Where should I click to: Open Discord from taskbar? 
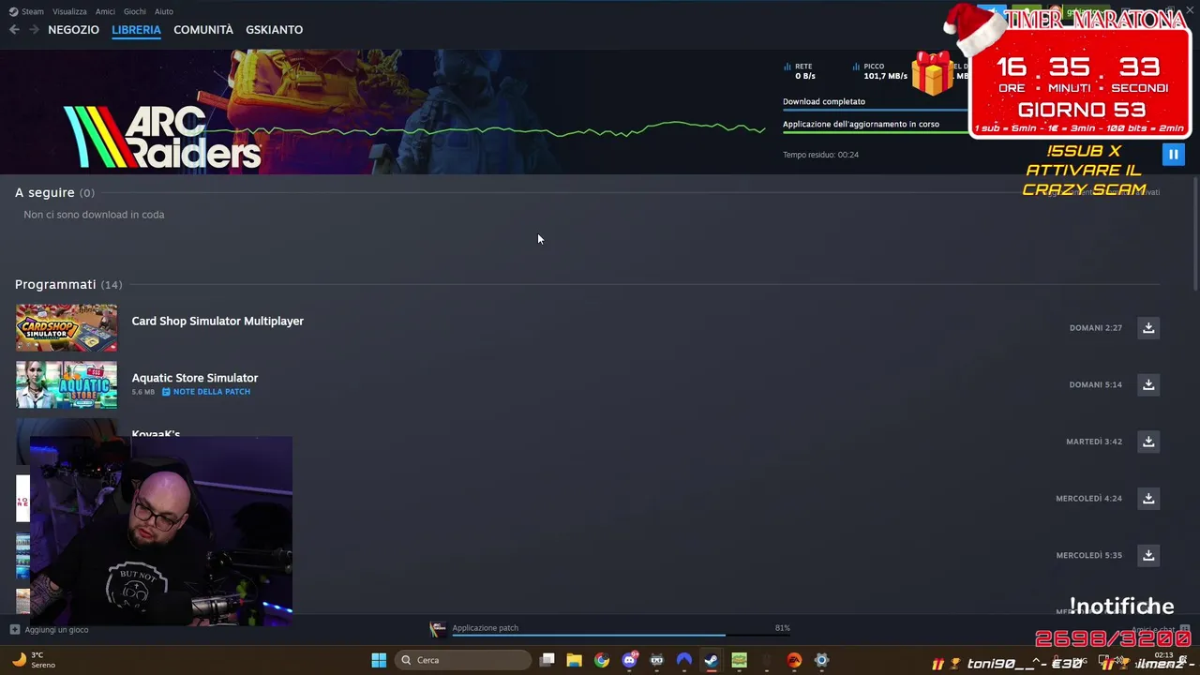[x=629, y=660]
